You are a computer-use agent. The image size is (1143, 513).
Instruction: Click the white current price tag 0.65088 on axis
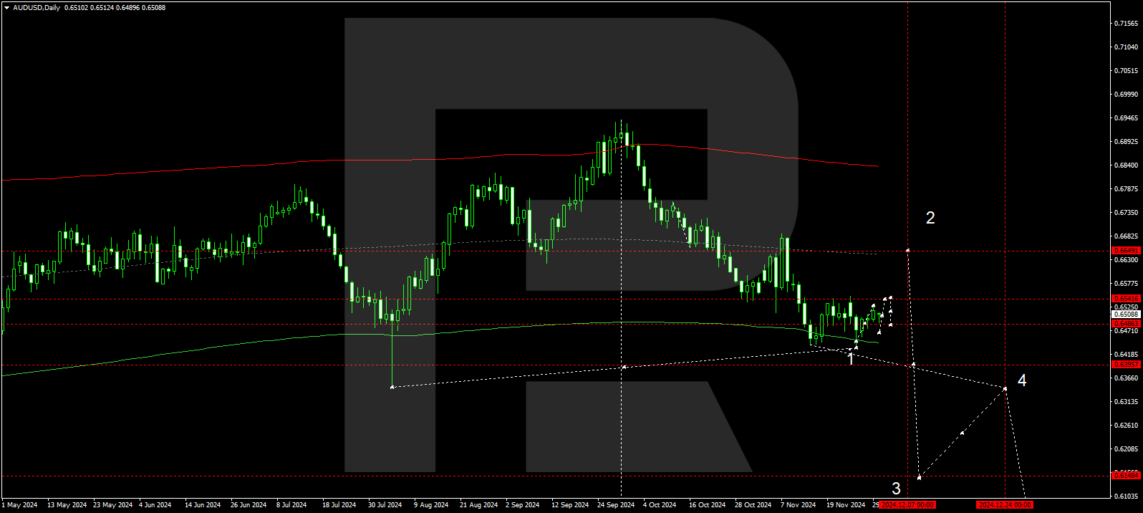click(x=1125, y=315)
